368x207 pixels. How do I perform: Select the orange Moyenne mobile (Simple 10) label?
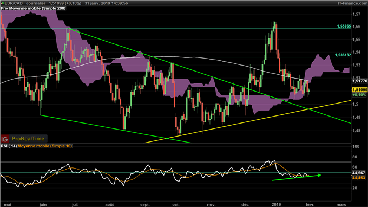coord(45,146)
